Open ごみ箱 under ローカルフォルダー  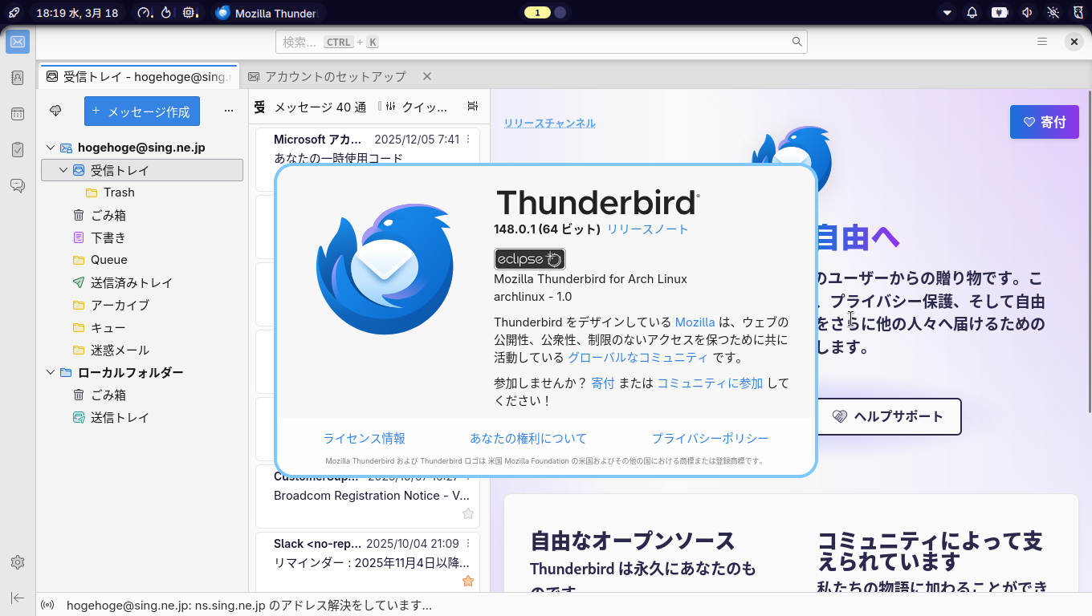pyautogui.click(x=142, y=395)
